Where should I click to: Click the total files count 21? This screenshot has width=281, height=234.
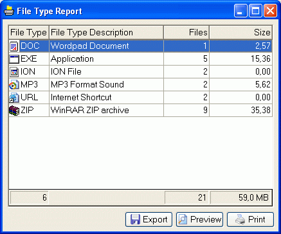coord(202,197)
